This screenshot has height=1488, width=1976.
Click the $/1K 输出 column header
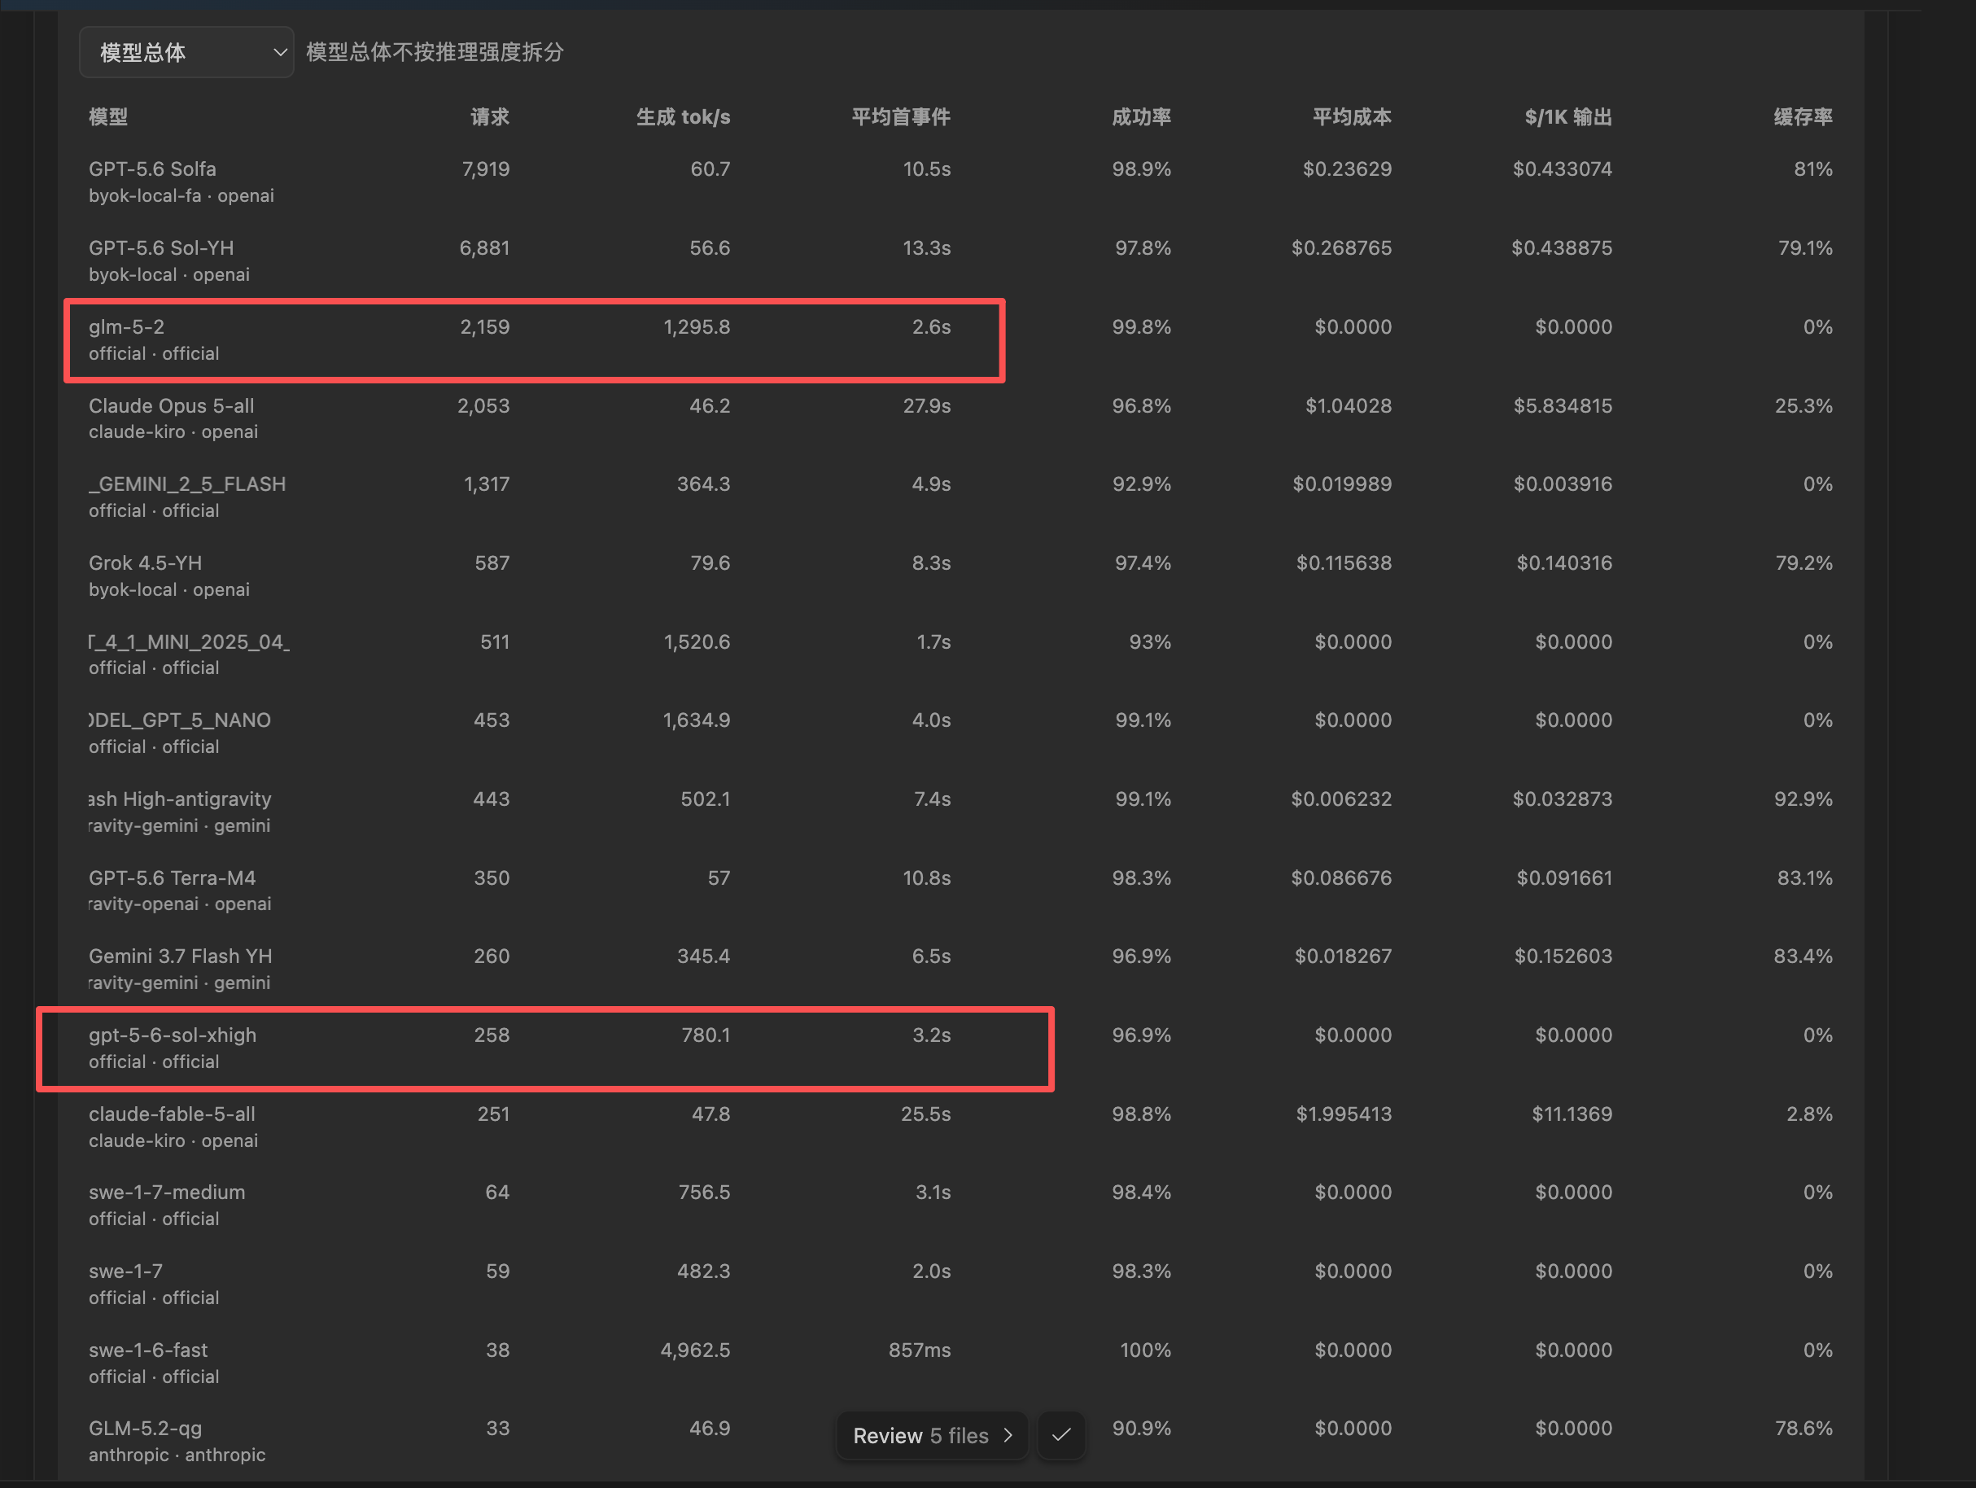pyautogui.click(x=1567, y=117)
